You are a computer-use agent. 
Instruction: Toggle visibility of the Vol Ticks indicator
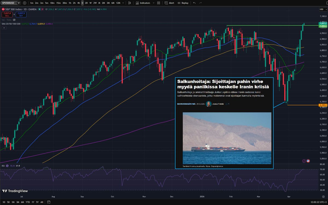click(x=14, y=20)
